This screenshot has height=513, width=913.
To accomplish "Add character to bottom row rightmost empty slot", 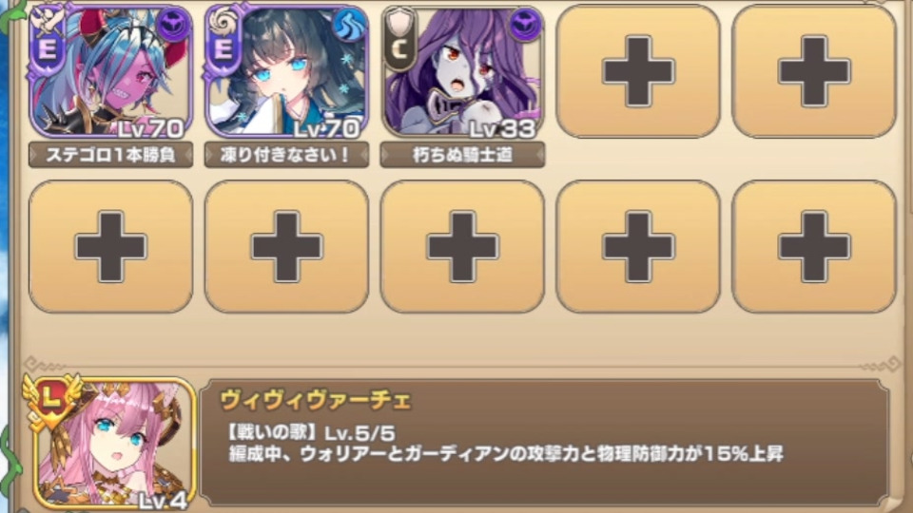I will click(x=814, y=247).
